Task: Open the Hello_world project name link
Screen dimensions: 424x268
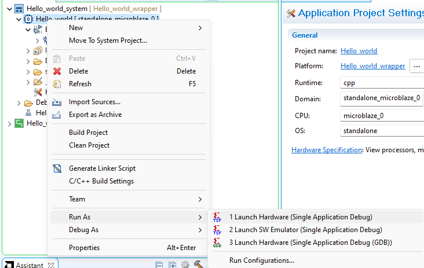Action: pyautogui.click(x=359, y=51)
